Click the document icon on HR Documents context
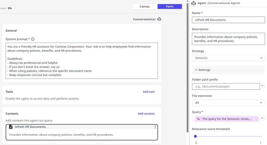The width and height of the screenshot is (267, 145). point(11,127)
